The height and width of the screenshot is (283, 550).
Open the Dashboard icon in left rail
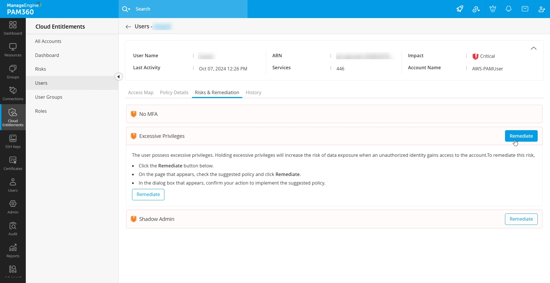[x=13, y=28]
